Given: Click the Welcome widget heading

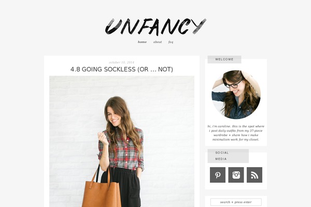Looking at the screenshot, I should 224,59.
